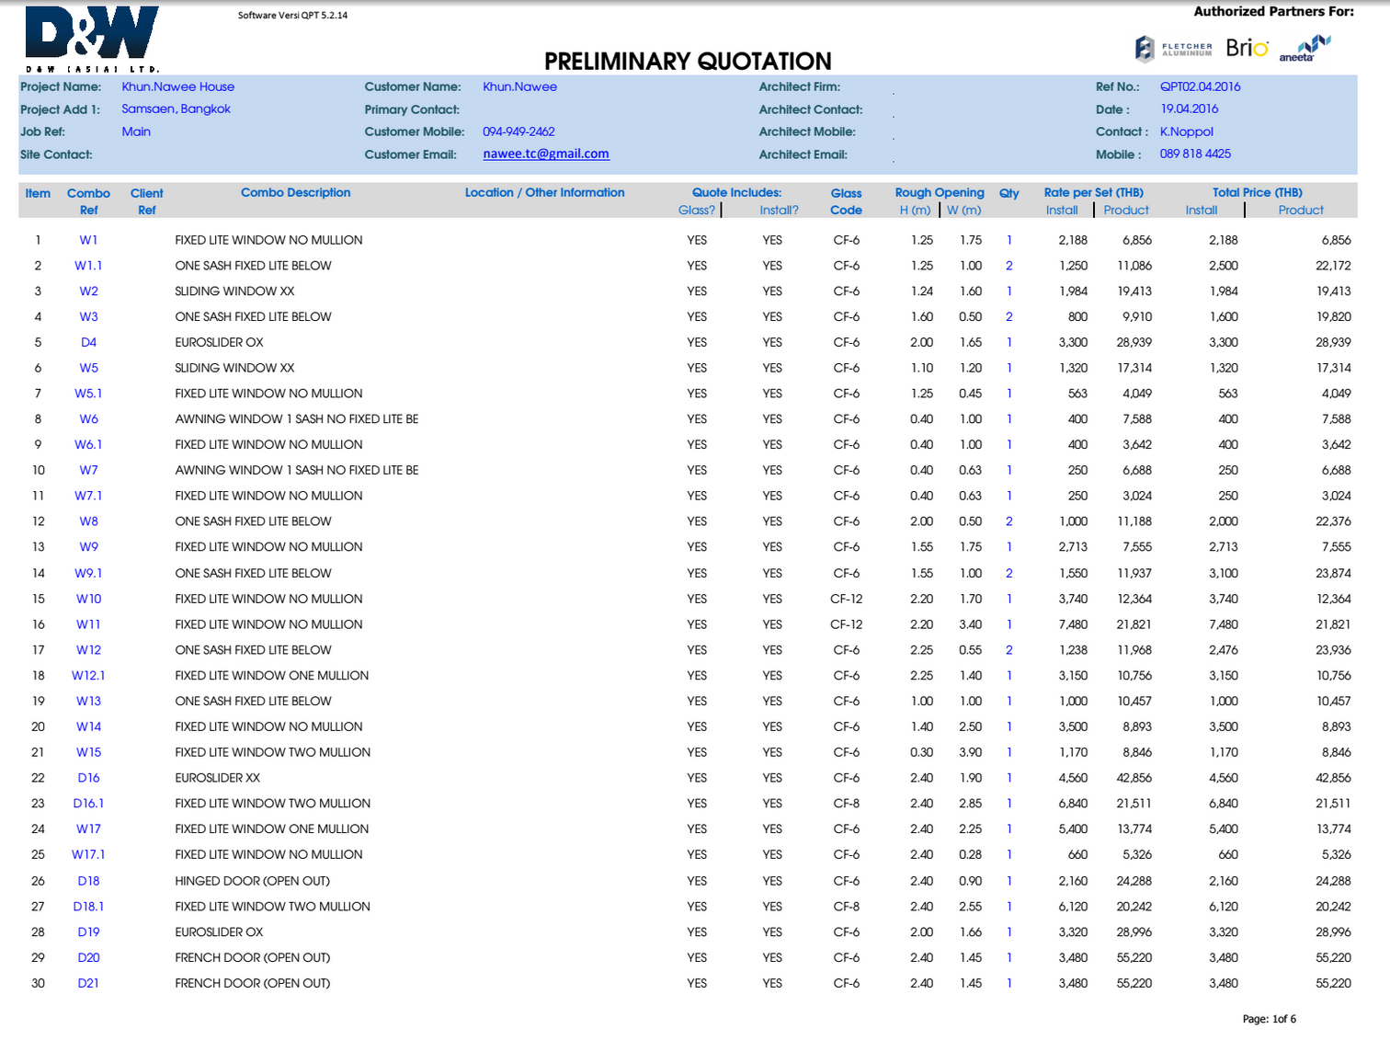Click CF-8 glass code in D18.1 row
1390x1040 pixels.
pos(846,907)
